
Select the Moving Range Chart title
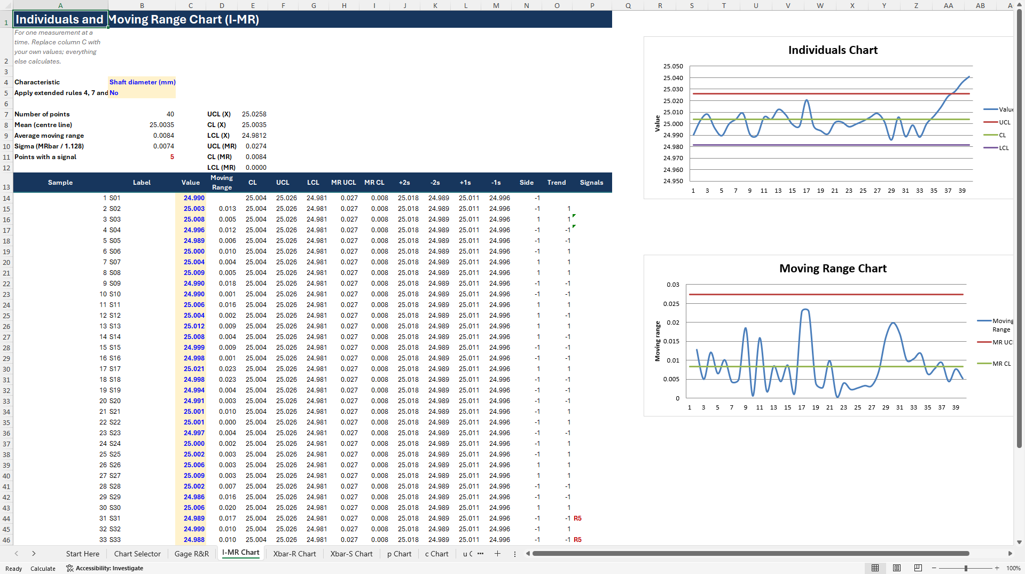[x=833, y=269]
